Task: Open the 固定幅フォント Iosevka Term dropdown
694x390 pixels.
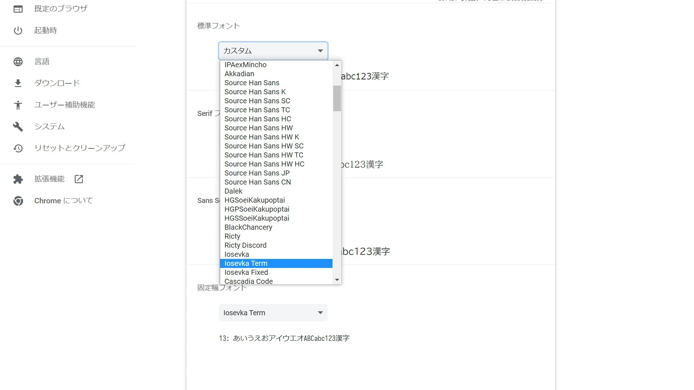Action: pos(273,313)
